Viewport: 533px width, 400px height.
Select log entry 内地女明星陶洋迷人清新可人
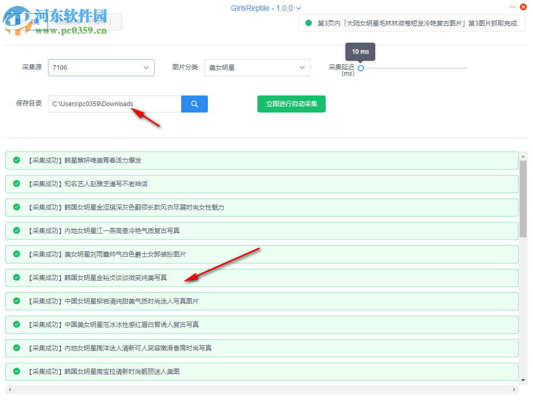click(262, 348)
